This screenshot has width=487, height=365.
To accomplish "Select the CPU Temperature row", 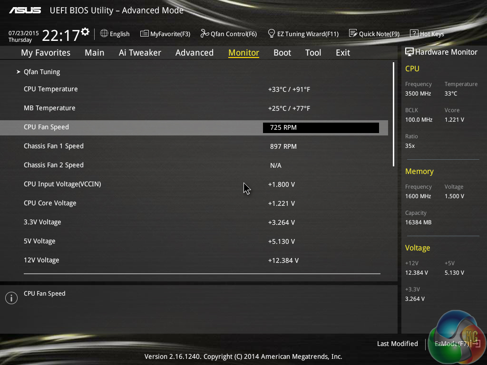I will coord(194,89).
